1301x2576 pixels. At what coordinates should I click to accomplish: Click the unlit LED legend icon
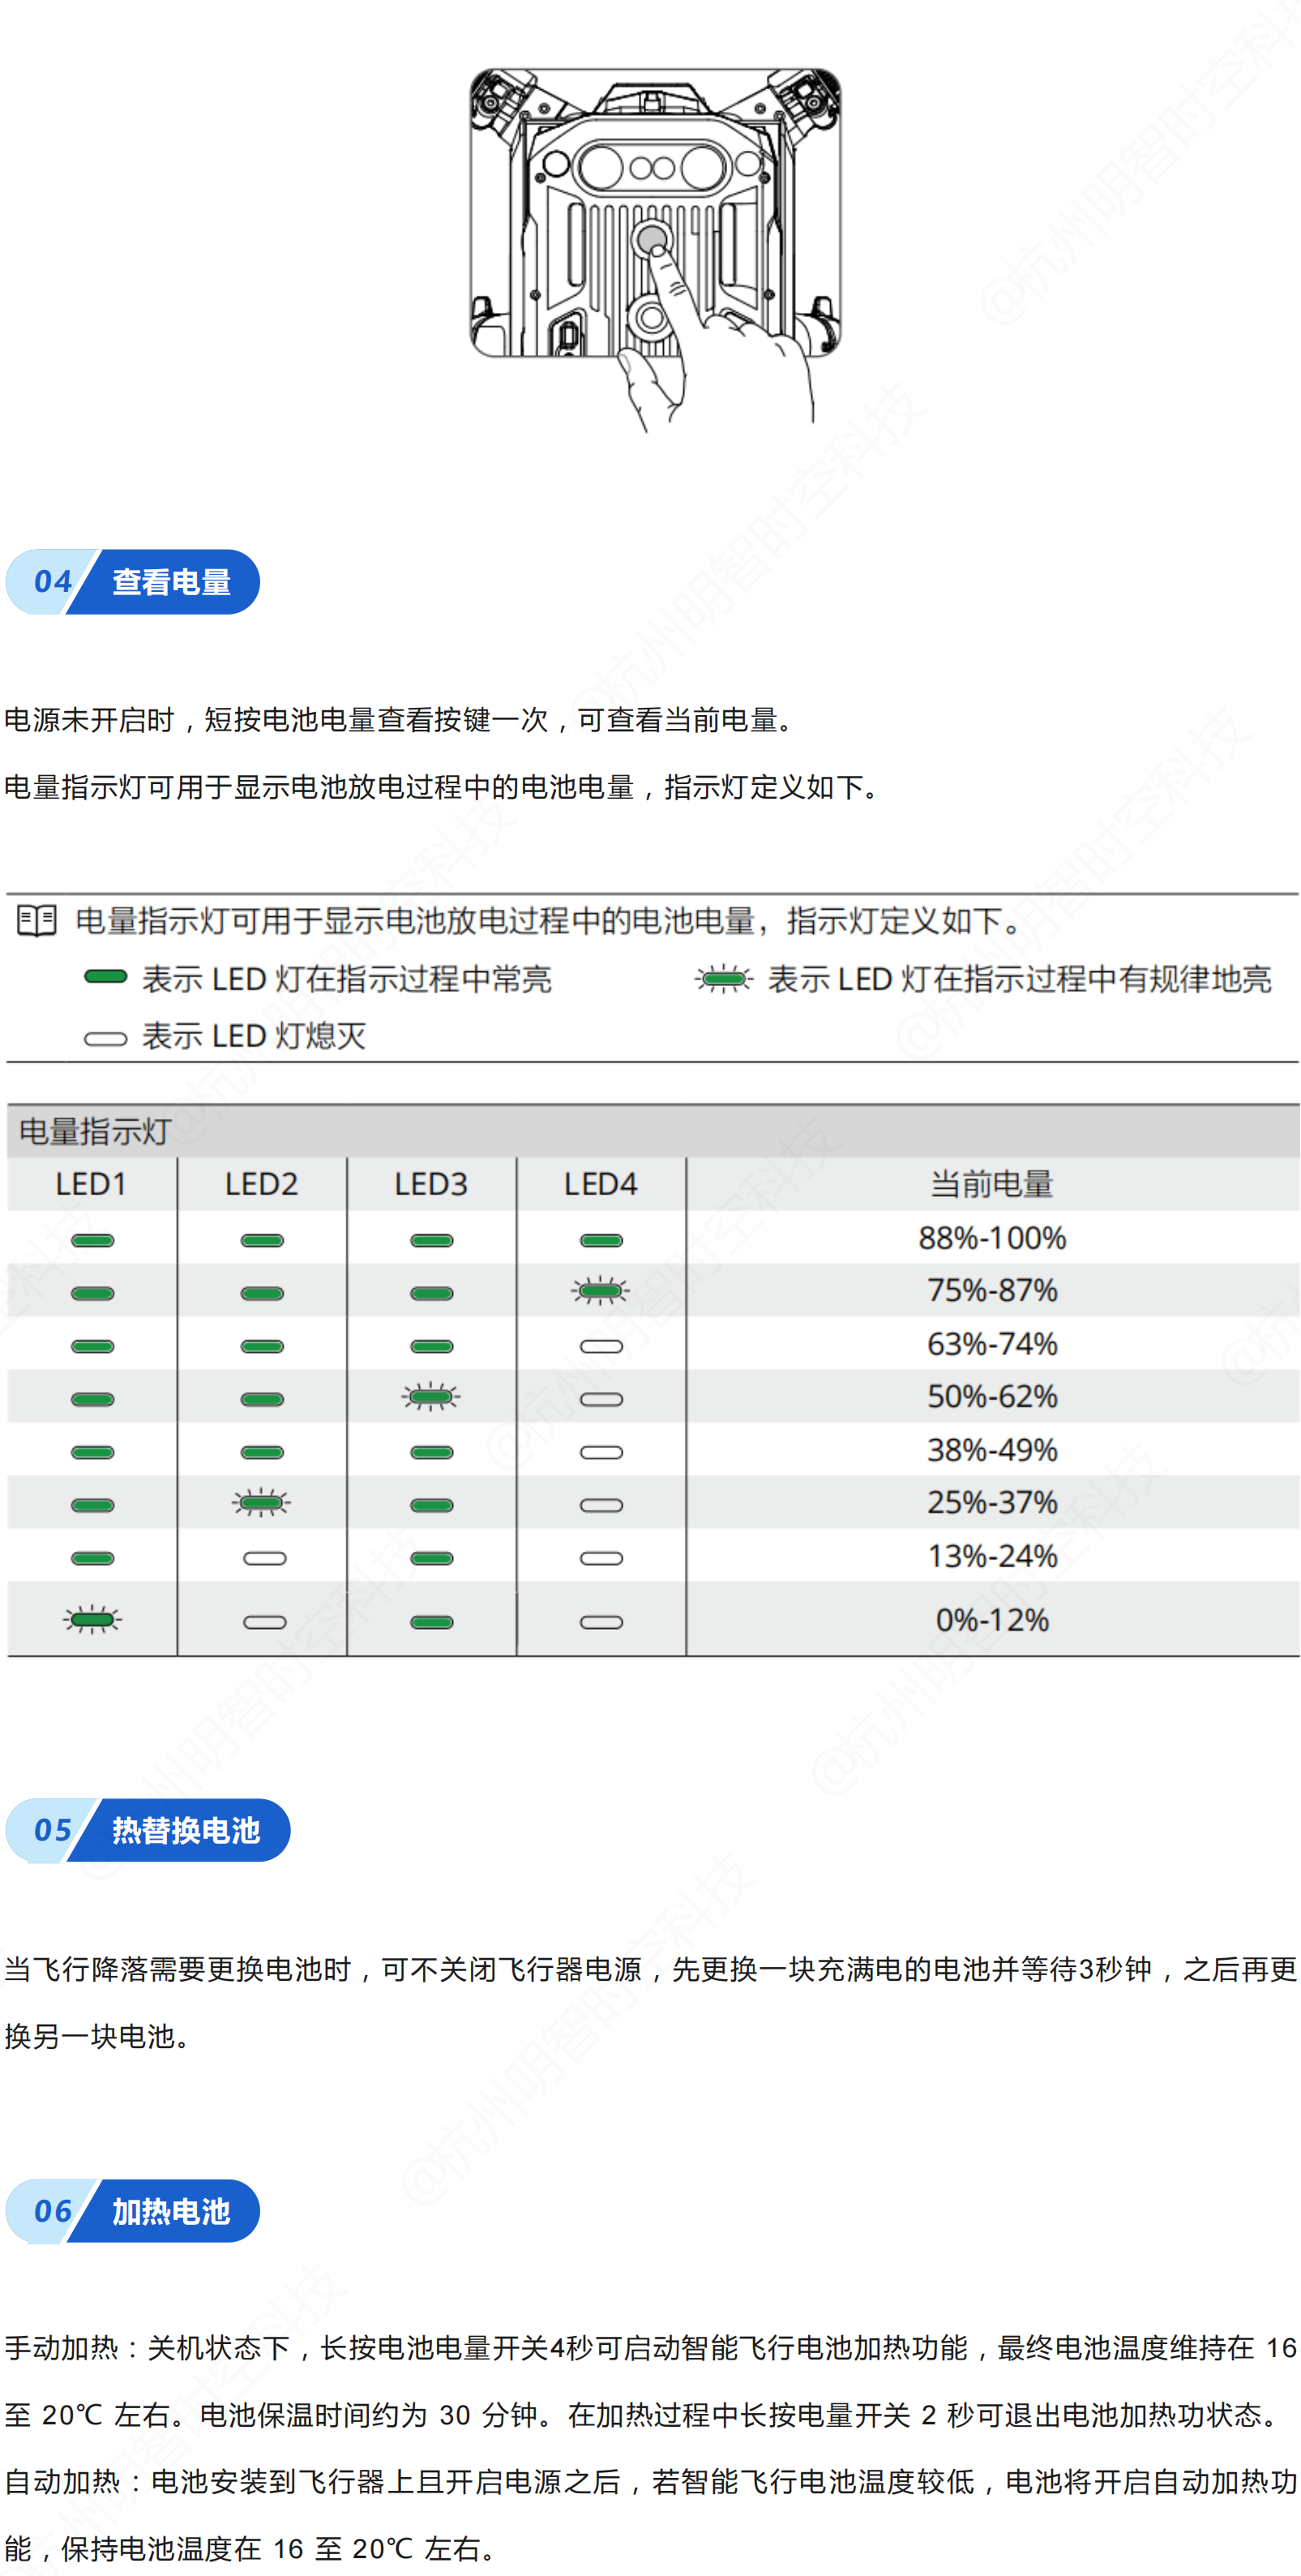coord(105,1038)
